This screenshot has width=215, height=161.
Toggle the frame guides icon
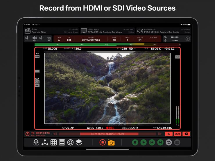62,142
